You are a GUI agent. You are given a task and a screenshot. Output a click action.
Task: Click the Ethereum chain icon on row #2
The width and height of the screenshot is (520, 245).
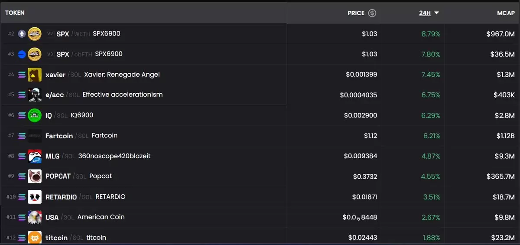pyautogui.click(x=22, y=34)
